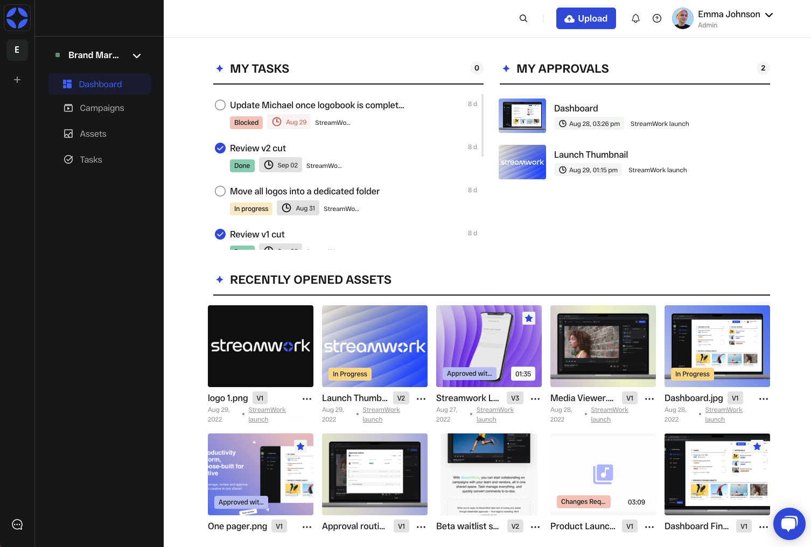811x547 pixels.
Task: Open more options for Beta waitlist asset
Action: (x=535, y=527)
